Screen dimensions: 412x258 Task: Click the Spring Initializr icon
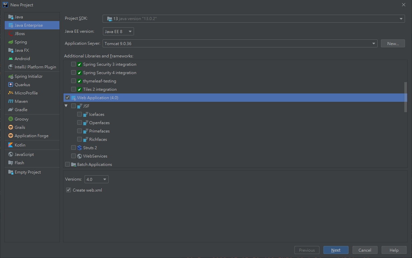point(11,76)
